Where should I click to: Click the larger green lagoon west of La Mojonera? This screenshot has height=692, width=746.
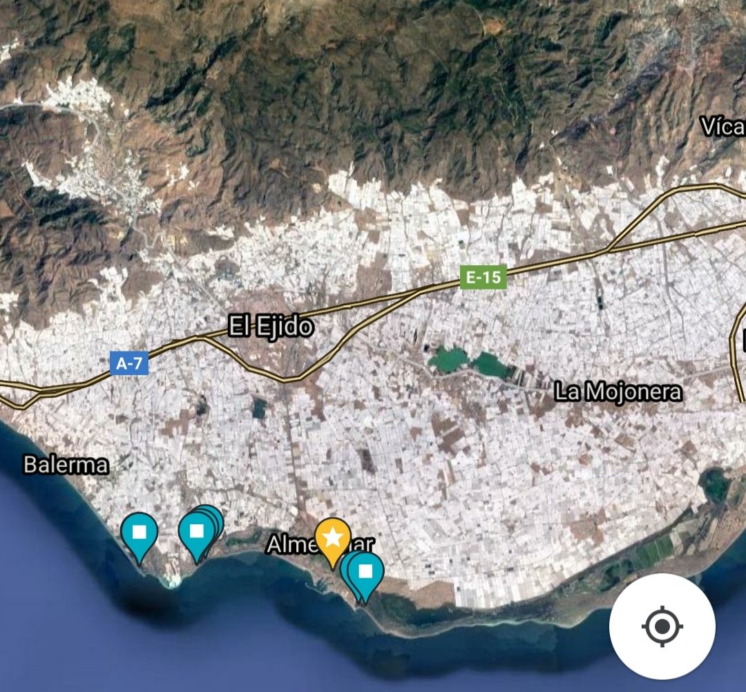[447, 360]
